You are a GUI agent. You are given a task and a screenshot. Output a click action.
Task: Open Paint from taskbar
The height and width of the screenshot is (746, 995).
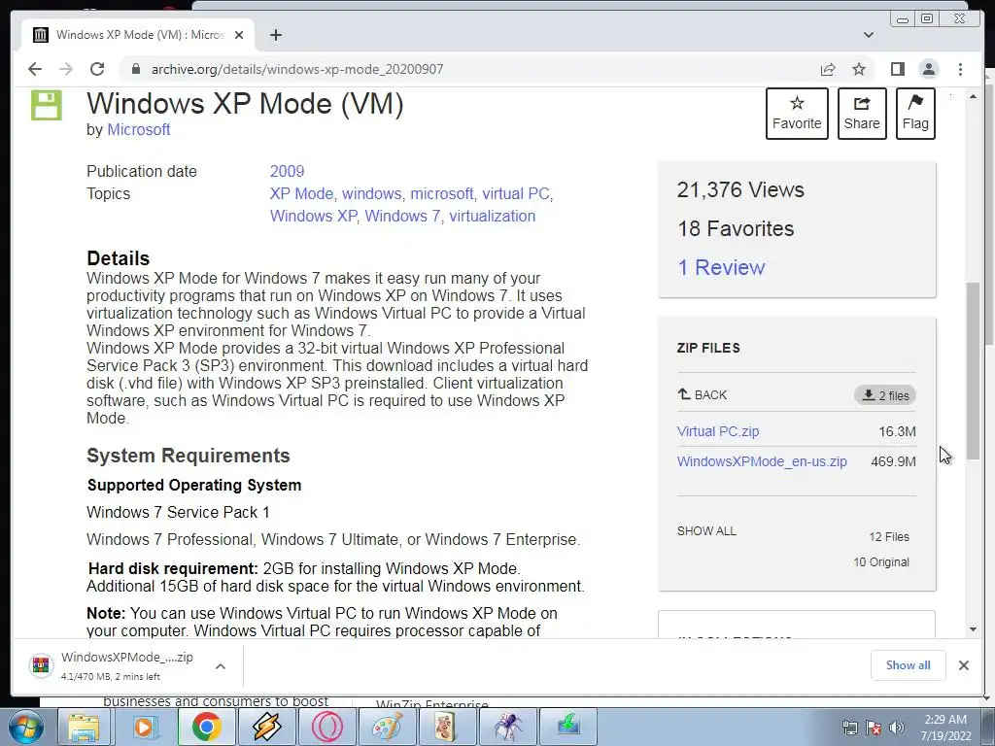[x=387, y=727]
